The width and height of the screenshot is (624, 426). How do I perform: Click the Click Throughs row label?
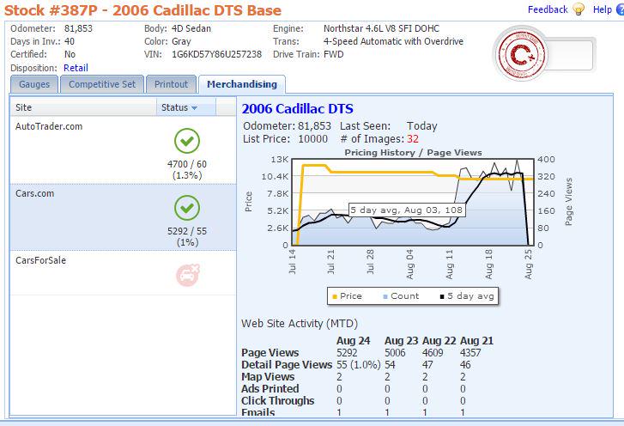(278, 400)
